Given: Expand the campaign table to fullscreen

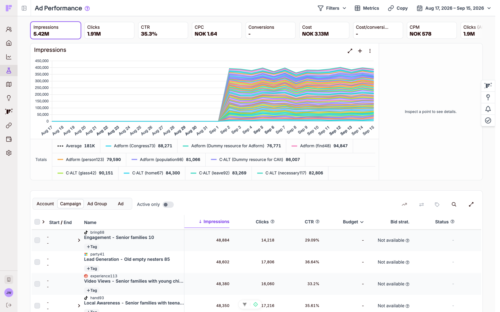Looking at the screenshot, I should point(471,204).
